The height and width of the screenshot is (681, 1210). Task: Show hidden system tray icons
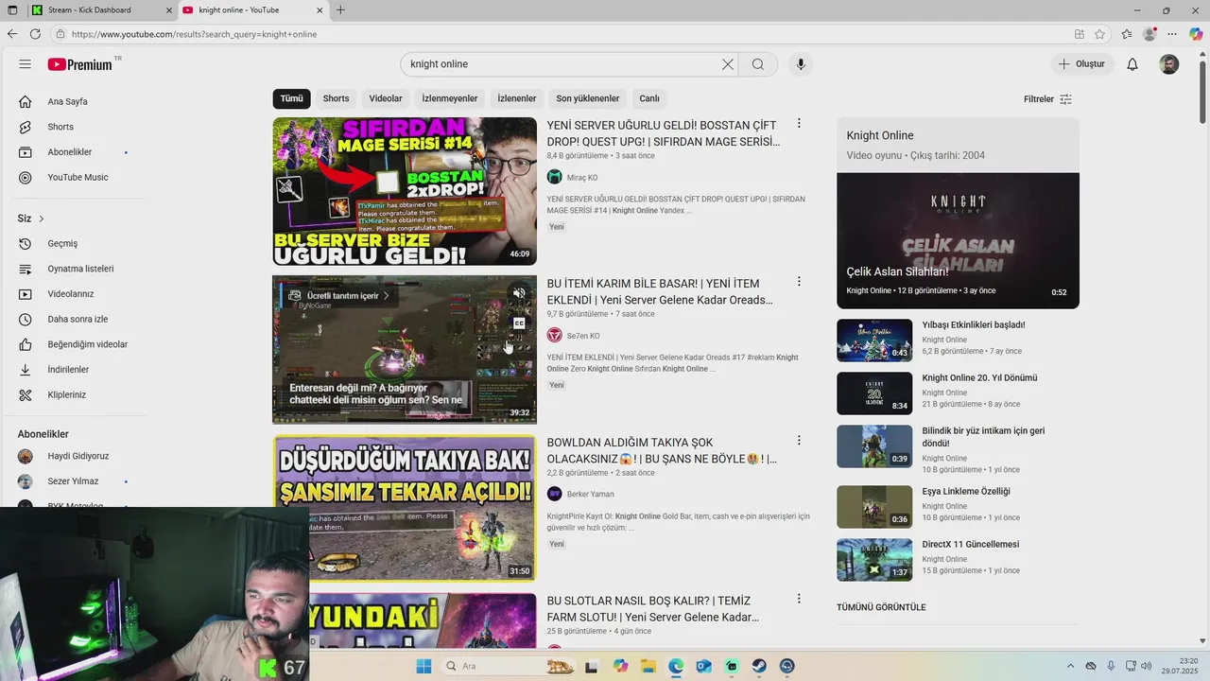(1070, 667)
